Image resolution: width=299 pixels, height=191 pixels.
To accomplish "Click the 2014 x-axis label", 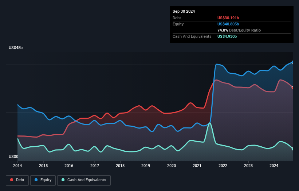I will 17,166.
